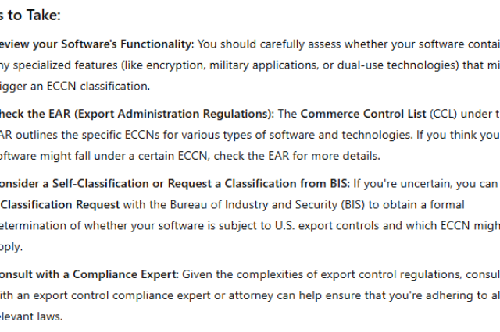Image resolution: width=500 pixels, height=332 pixels.
Task: Click bold 'Export Administration Regulations' phrase
Action: (173, 114)
